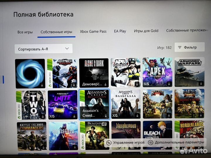Open the Alone in the Dark demo tile
This screenshot has height=158, width=211.
(x=94, y=73)
